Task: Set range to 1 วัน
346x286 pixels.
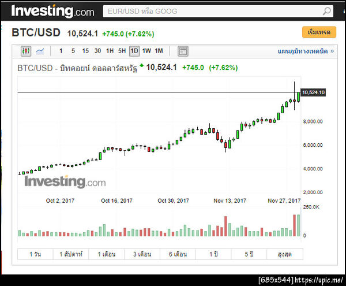Action: pos(35,254)
